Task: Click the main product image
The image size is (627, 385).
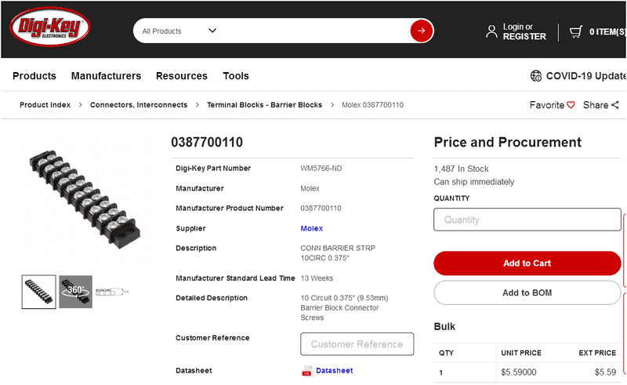Action: click(x=85, y=200)
